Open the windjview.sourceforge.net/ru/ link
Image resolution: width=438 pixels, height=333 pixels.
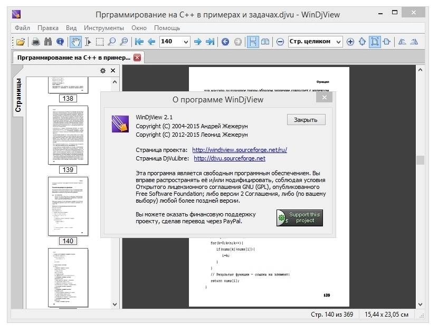240,150
